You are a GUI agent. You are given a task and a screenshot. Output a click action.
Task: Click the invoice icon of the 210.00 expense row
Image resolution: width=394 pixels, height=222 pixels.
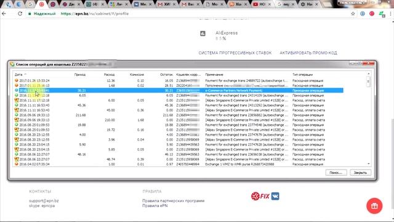pos(17,120)
